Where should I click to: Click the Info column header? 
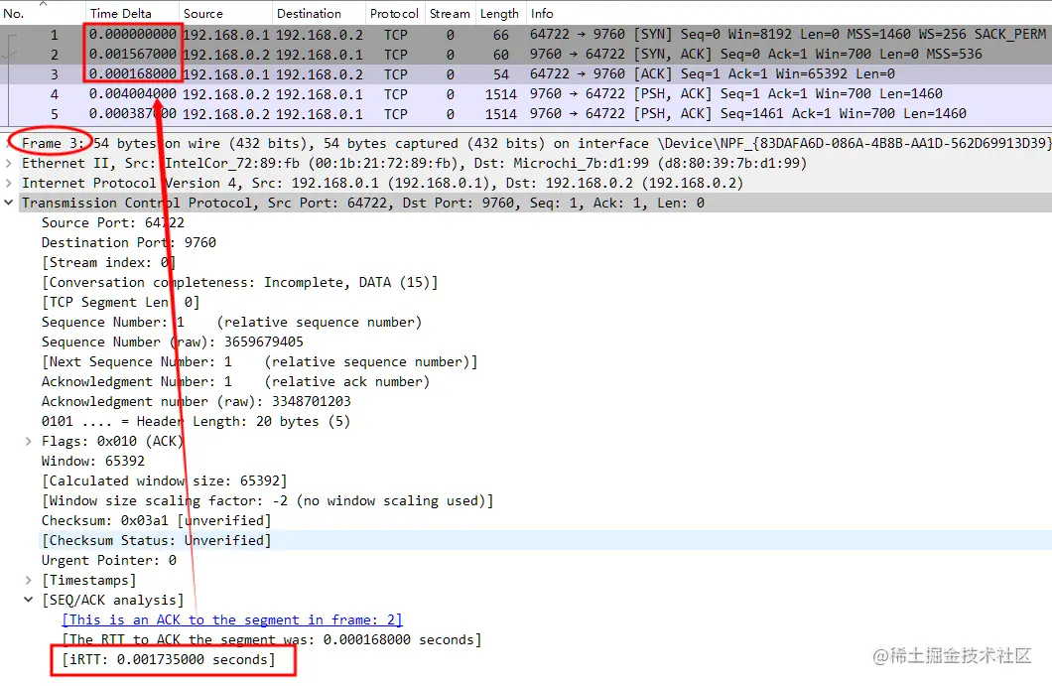pyautogui.click(x=542, y=14)
